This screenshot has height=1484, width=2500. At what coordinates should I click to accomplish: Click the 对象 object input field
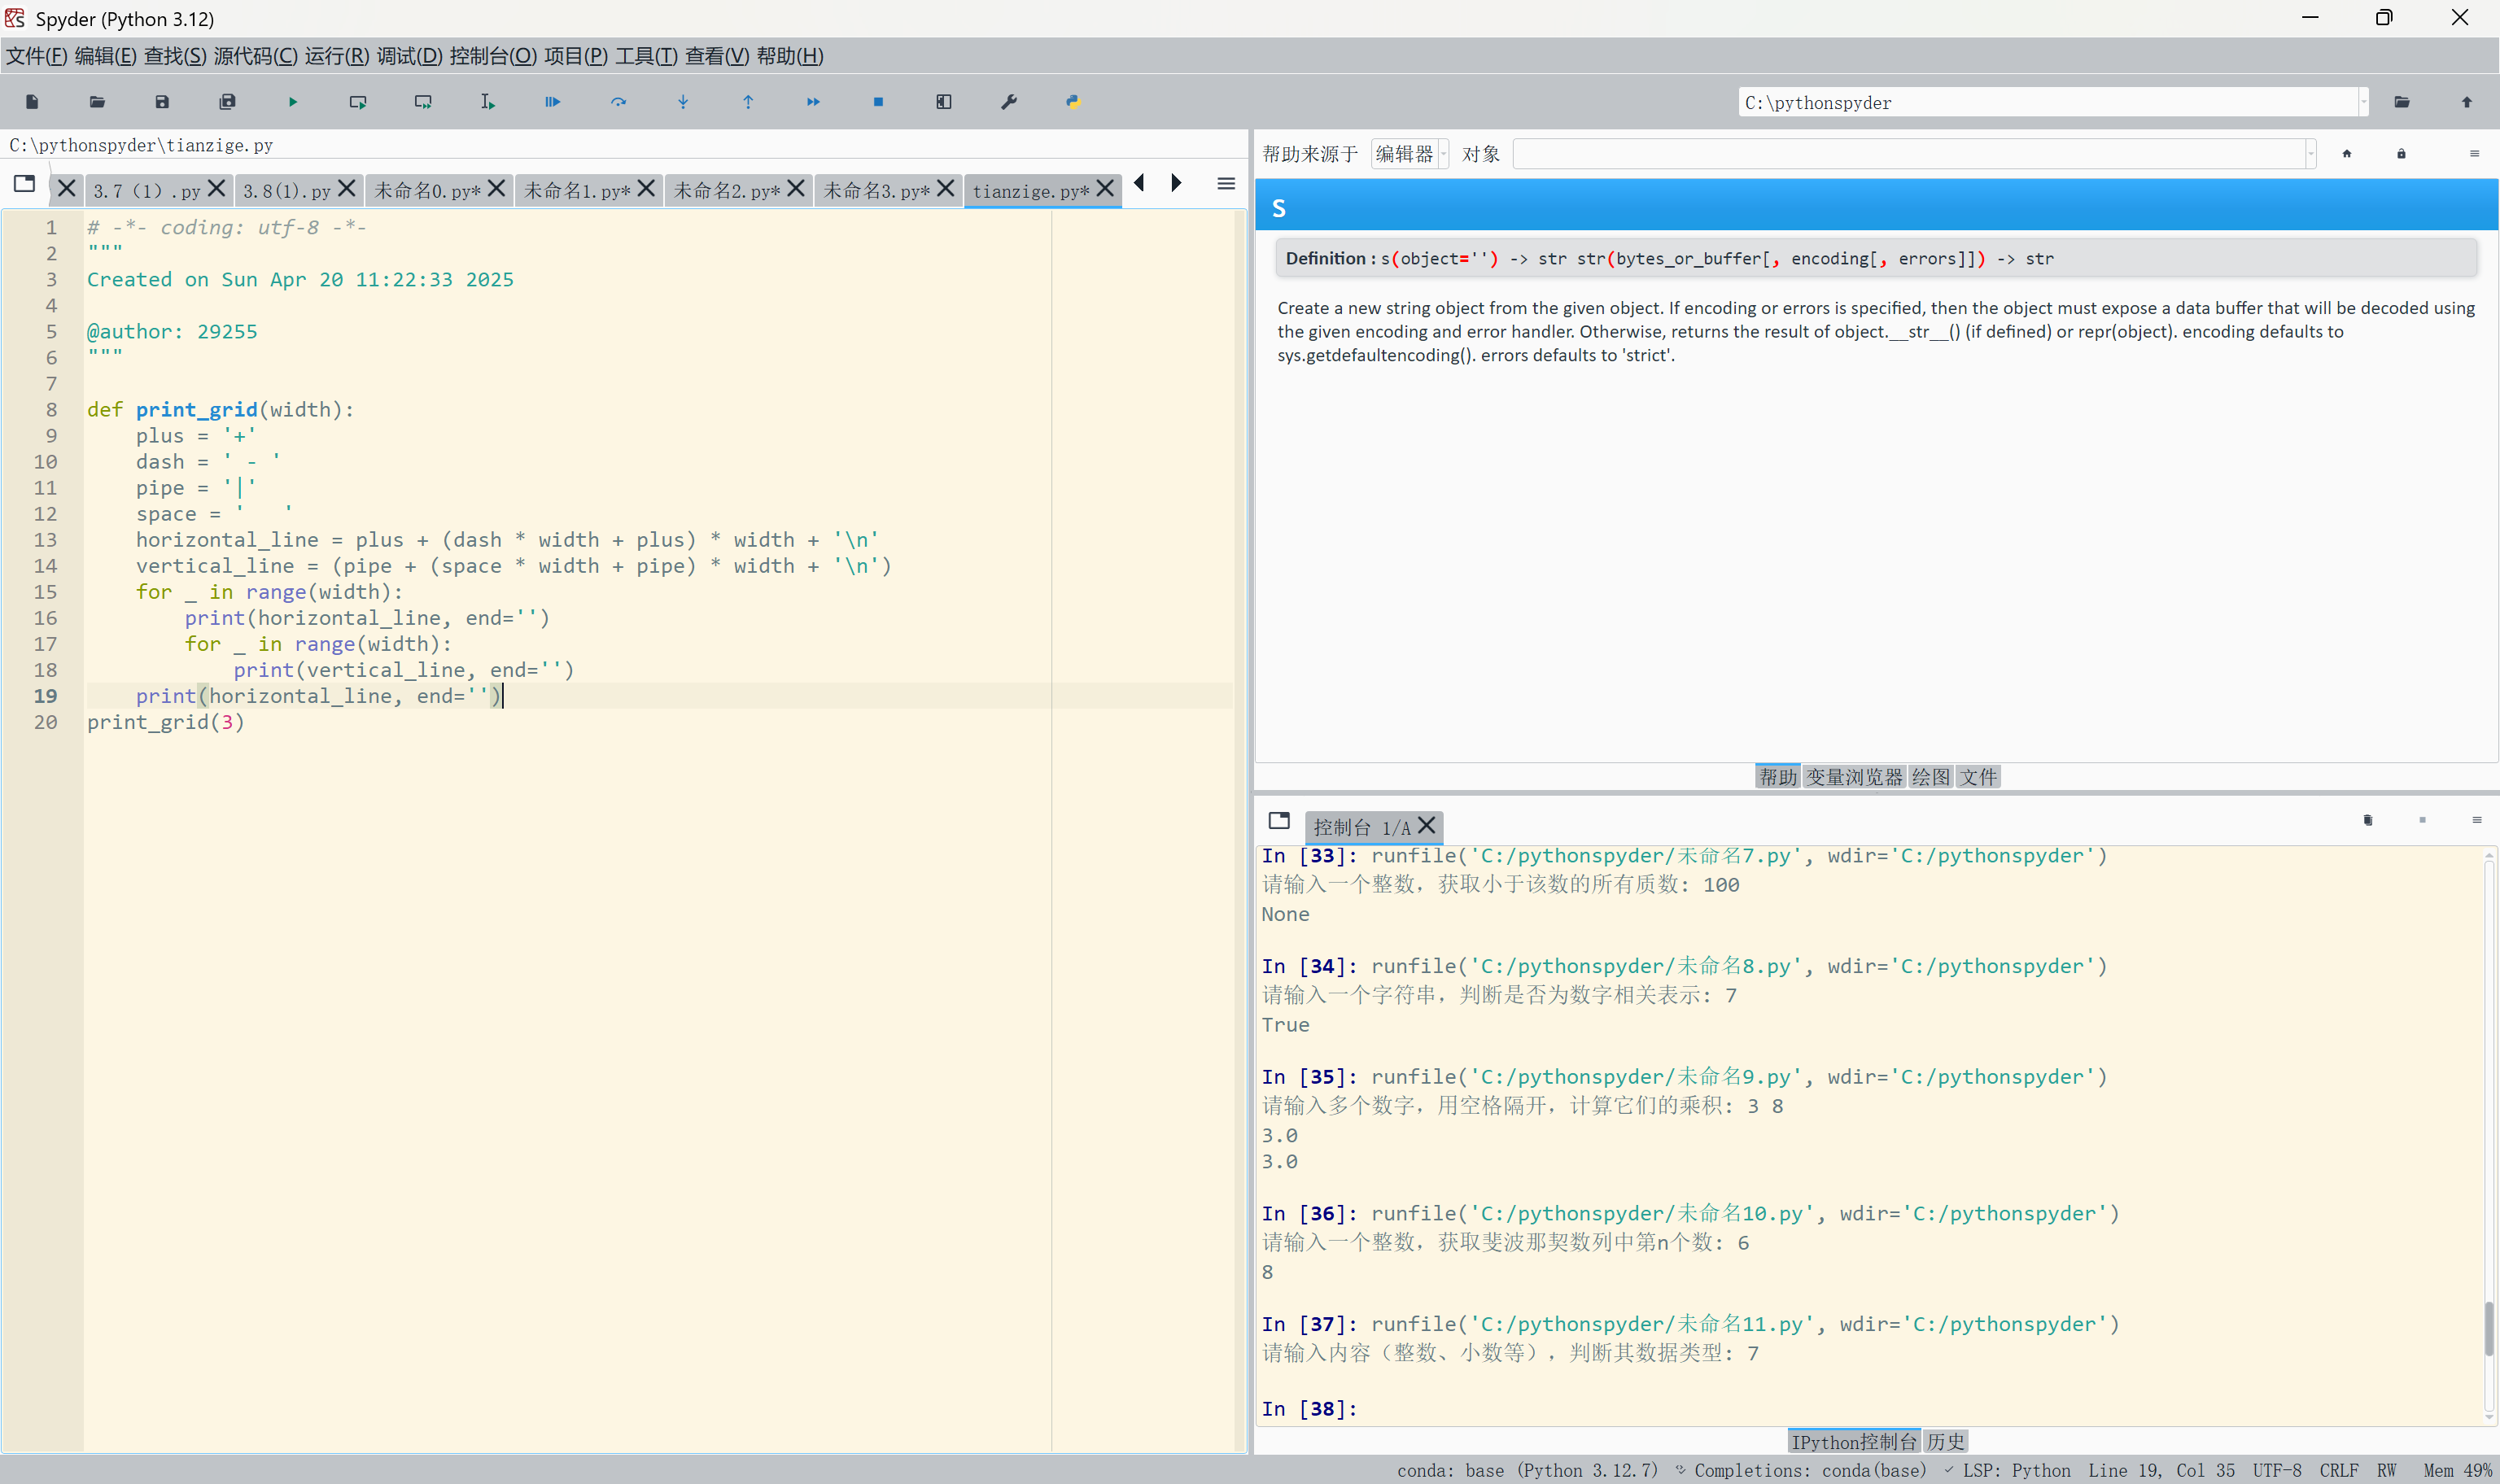coord(1910,154)
